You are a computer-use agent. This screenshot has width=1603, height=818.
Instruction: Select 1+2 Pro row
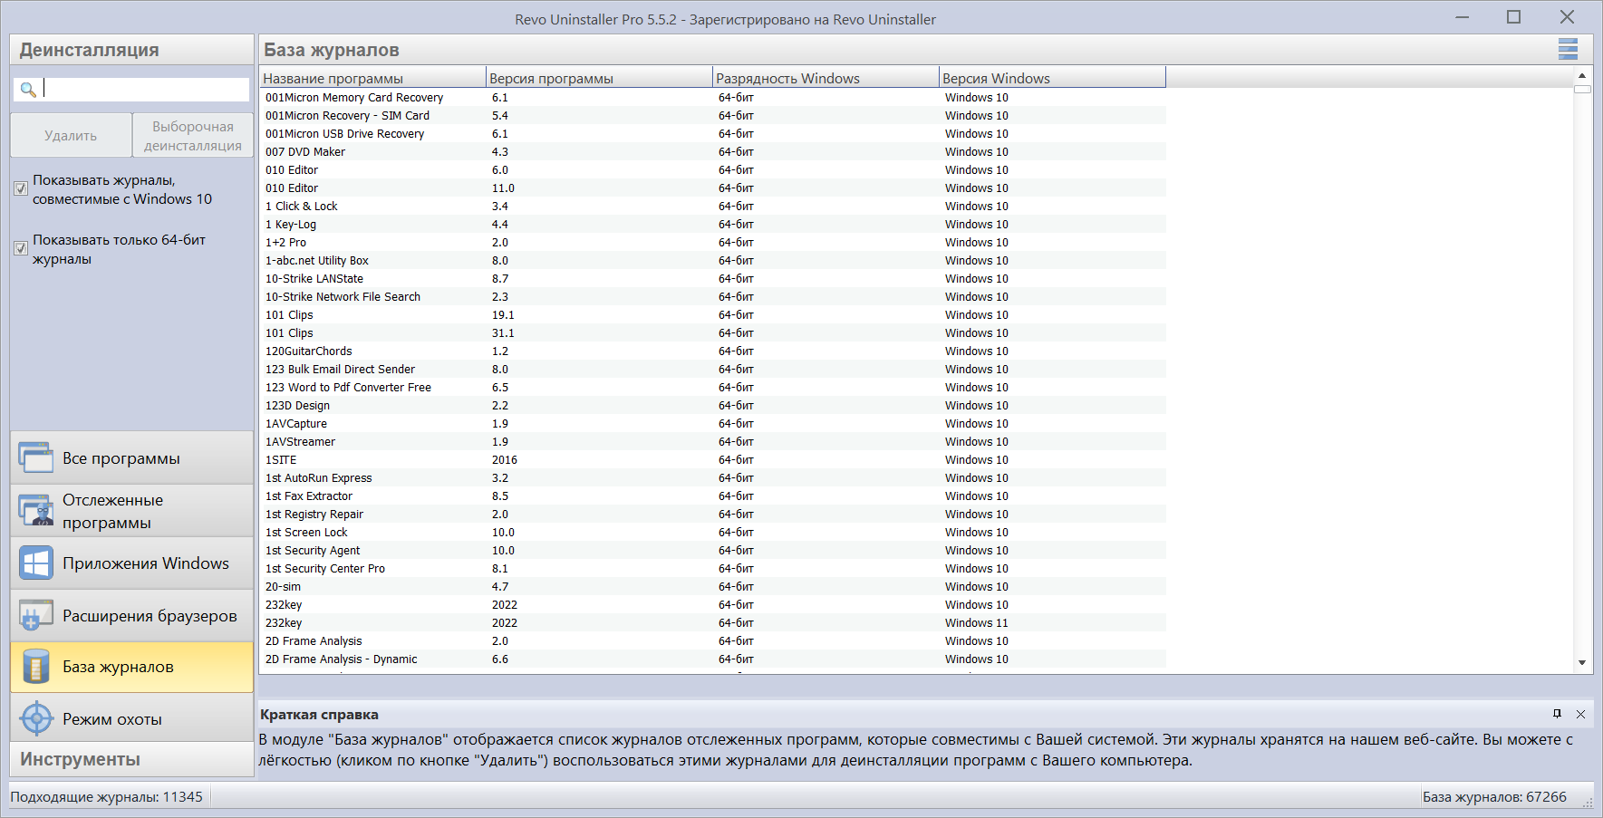(x=712, y=243)
